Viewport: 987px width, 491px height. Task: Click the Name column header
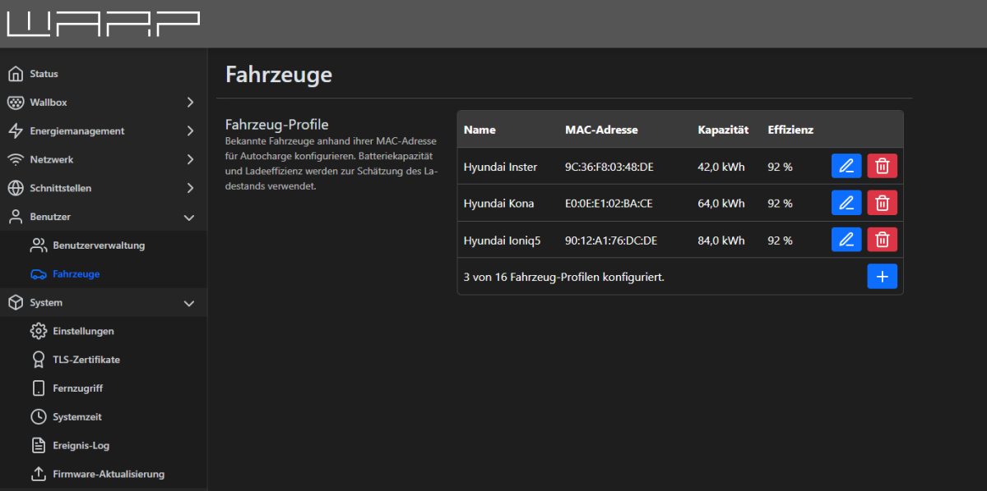pos(480,130)
